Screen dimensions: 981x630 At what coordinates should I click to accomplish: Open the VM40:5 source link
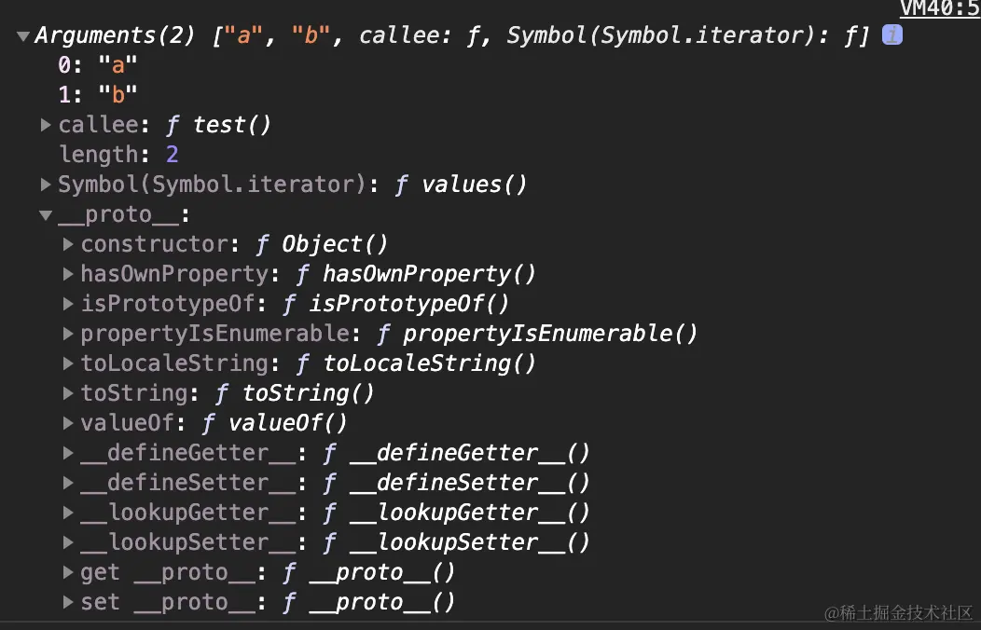pyautogui.click(x=939, y=8)
